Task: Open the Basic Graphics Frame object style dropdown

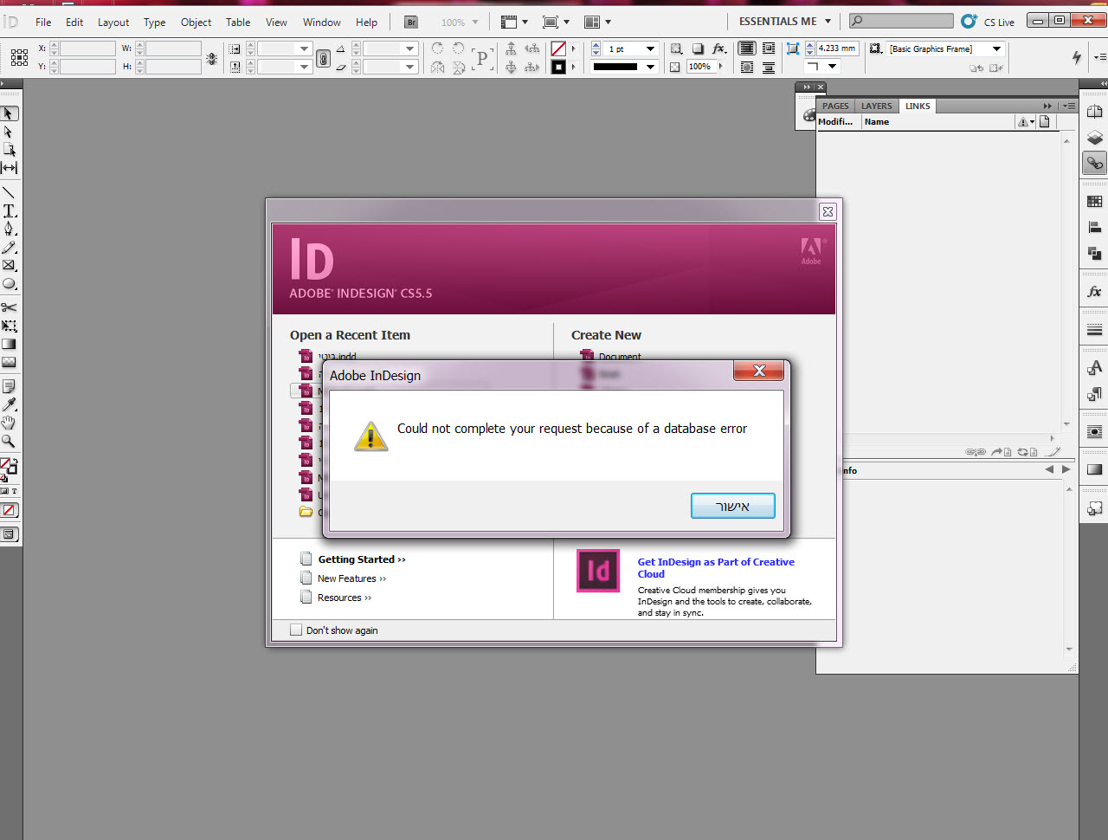Action: click(x=996, y=49)
